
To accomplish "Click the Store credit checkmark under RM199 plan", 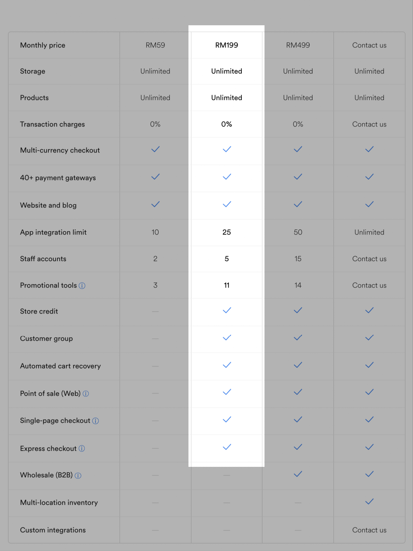I will pos(227,310).
